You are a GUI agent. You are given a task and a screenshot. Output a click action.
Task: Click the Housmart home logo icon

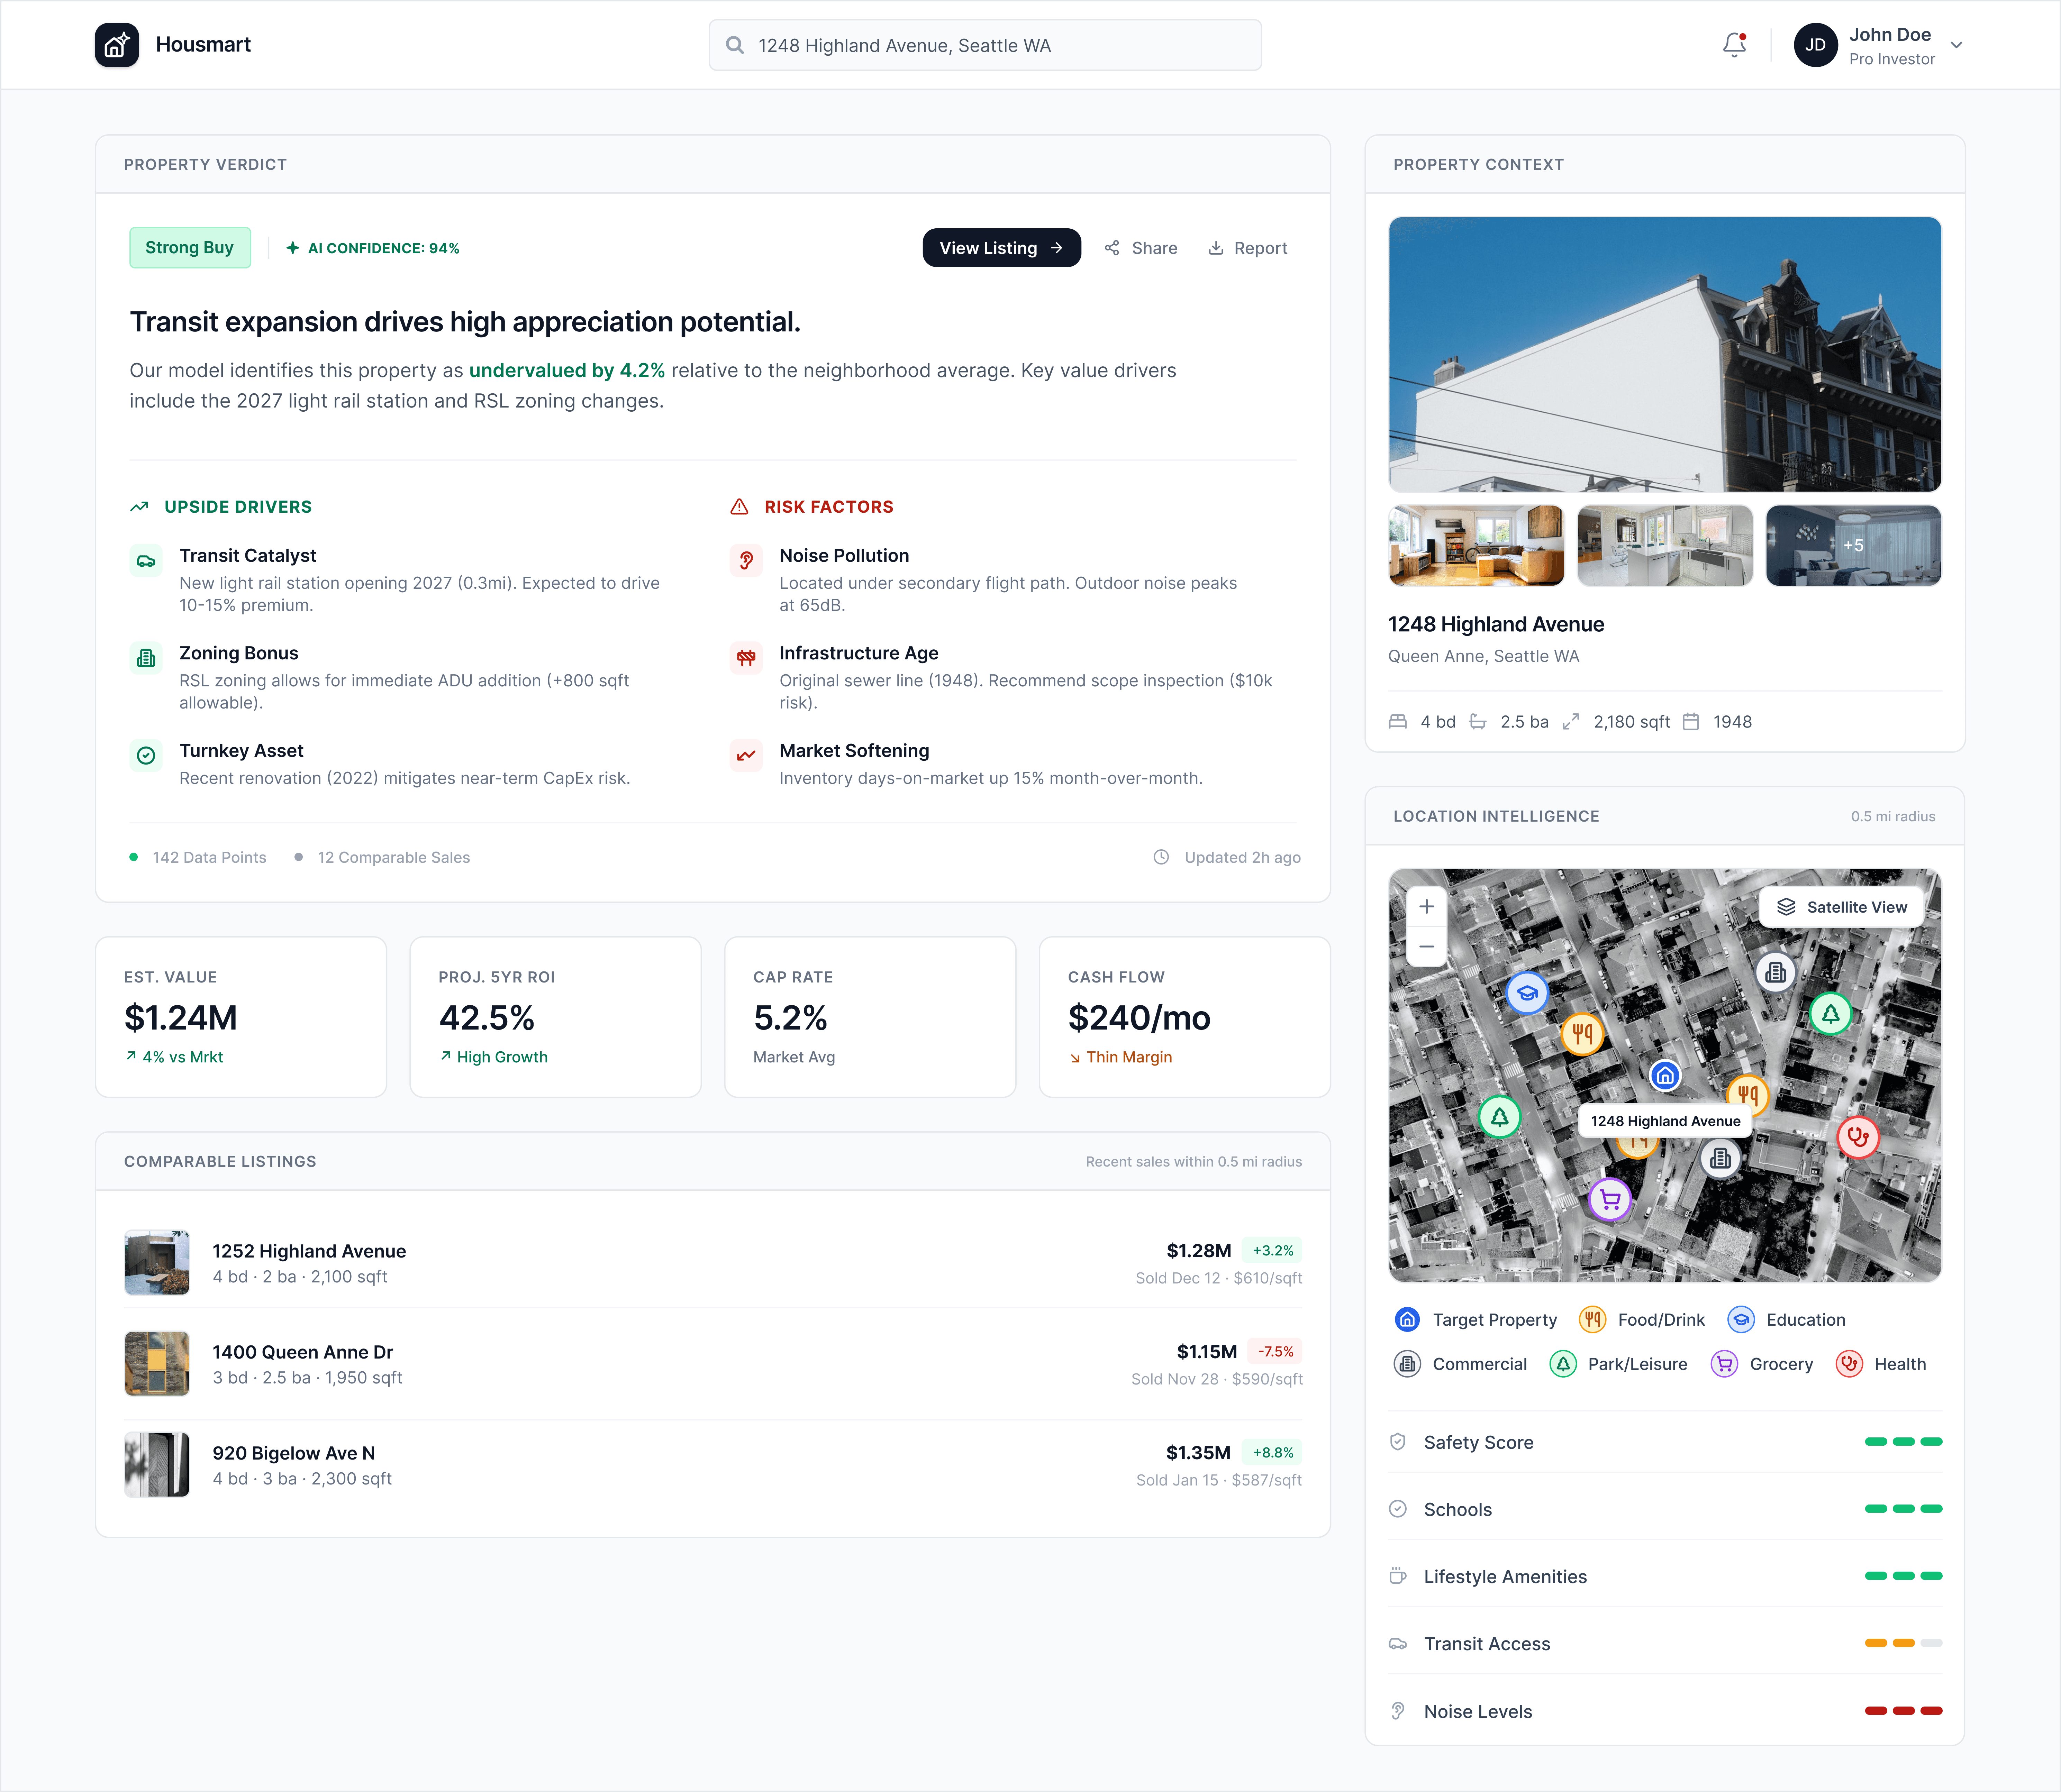point(117,45)
